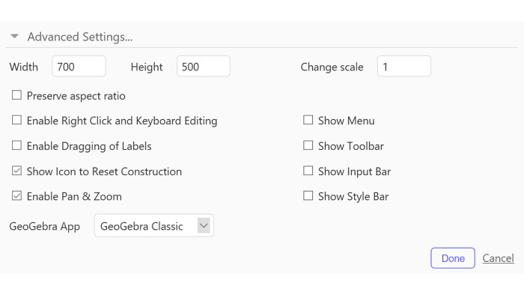This screenshot has height=295, width=524.
Task: Disable Enable Pan & Zoom checkbox
Action: tap(16, 196)
